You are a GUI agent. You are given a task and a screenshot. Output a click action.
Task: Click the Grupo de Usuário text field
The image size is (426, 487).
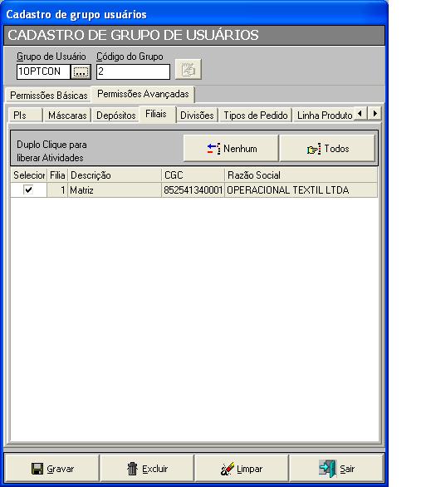coord(43,71)
